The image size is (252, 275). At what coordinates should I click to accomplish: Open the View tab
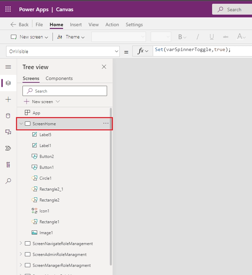pyautogui.click(x=93, y=25)
